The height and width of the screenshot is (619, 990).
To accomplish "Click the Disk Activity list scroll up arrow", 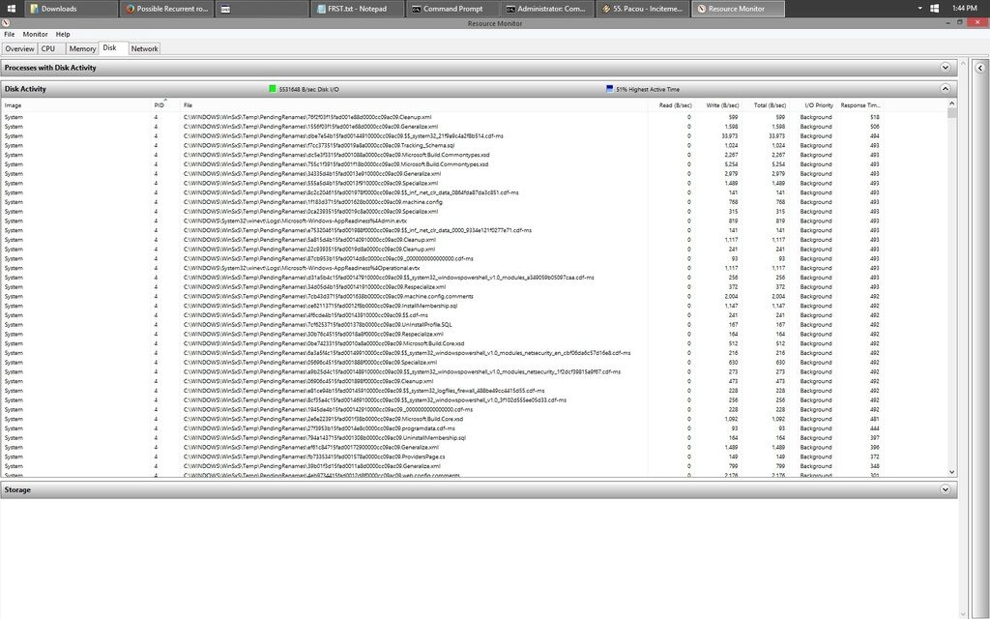I will click(x=952, y=103).
